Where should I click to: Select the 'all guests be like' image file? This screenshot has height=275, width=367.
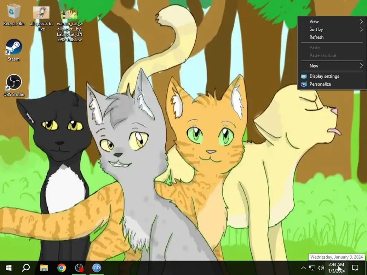[42, 19]
